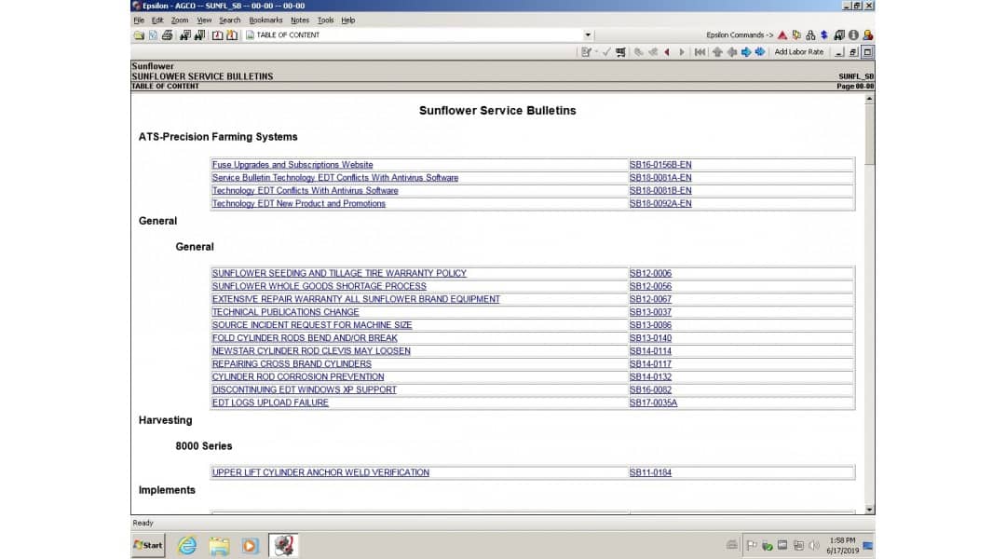Click the note edit pencil icon
Image resolution: width=1006 pixels, height=559 pixels.
pos(587,52)
